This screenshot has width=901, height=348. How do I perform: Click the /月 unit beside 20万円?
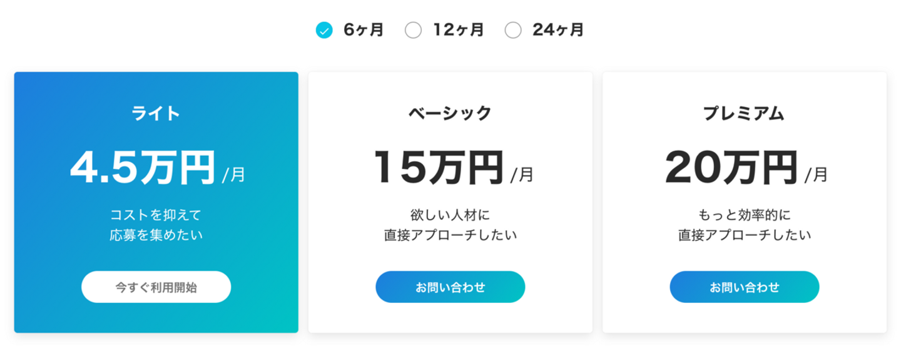click(x=816, y=175)
